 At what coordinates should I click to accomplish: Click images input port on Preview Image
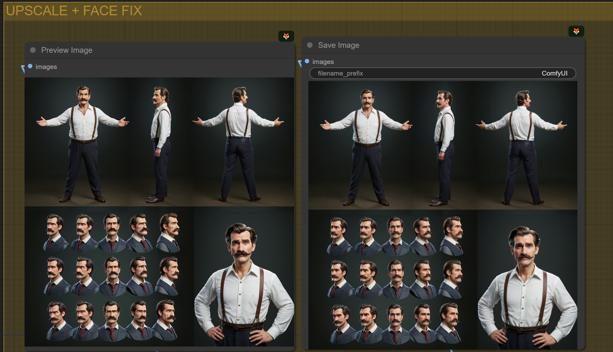tap(30, 66)
